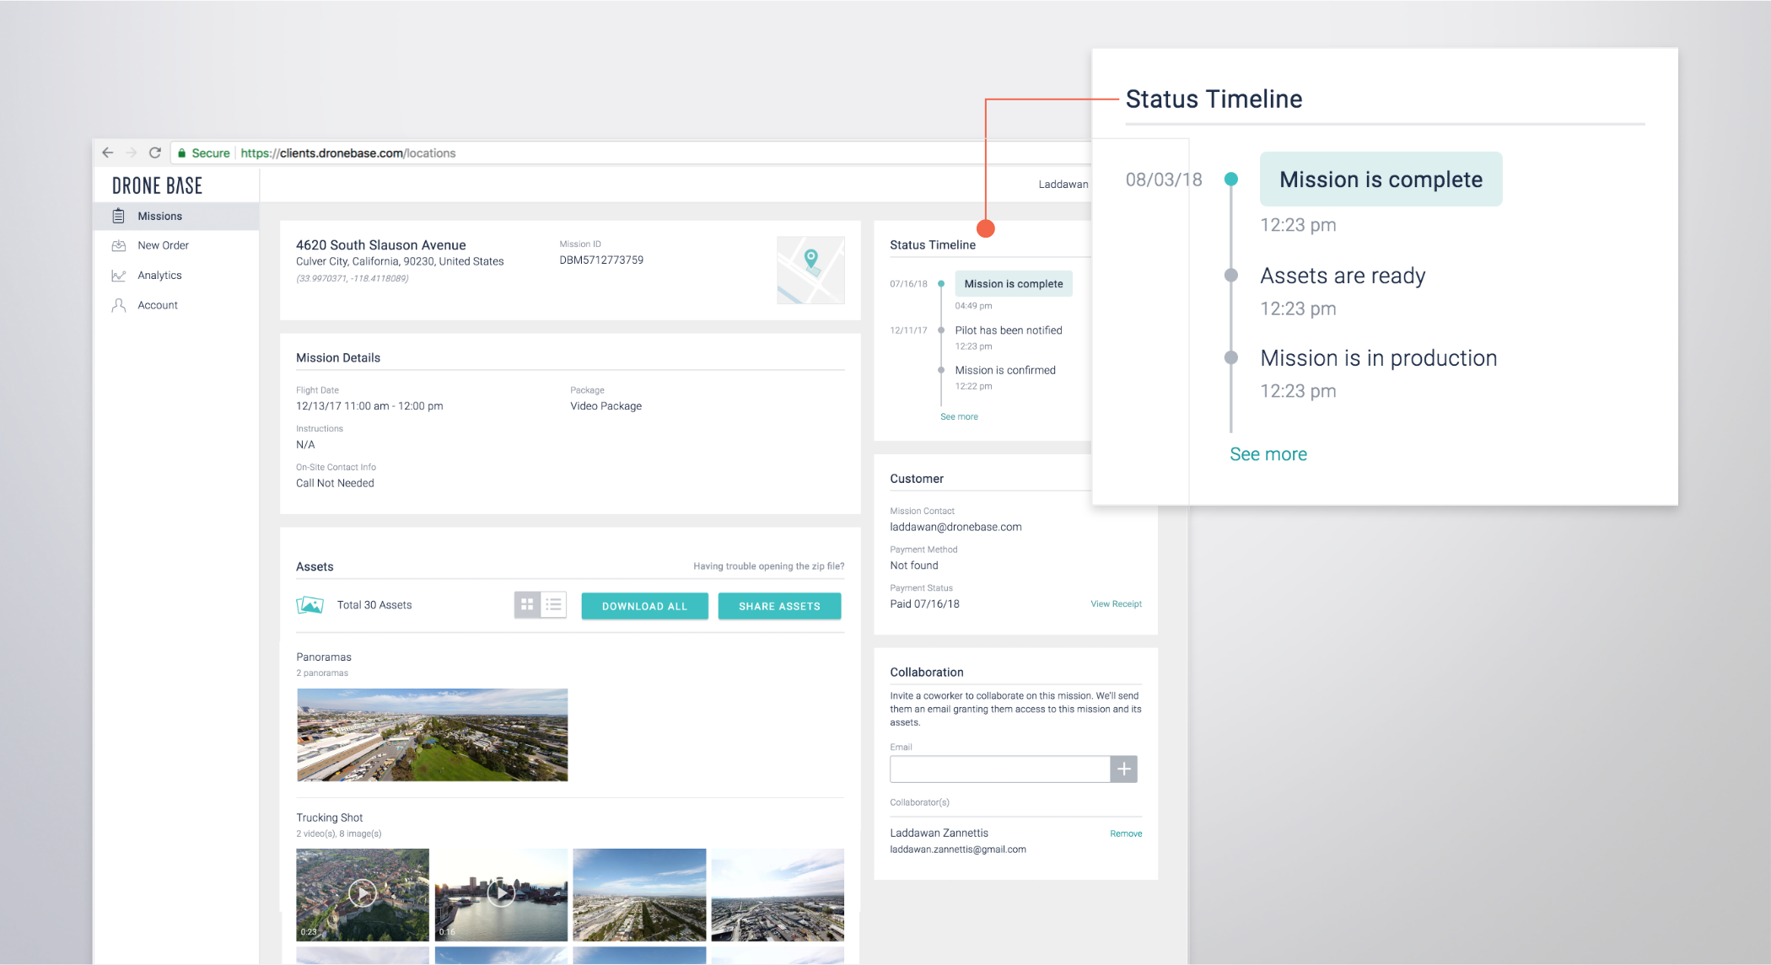Play the 0:23 trucking shot video
Viewport: 1771px width, 965px height.
click(363, 894)
